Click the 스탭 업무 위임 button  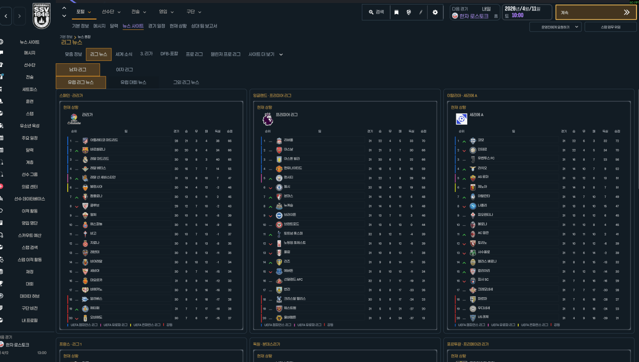pyautogui.click(x=610, y=27)
